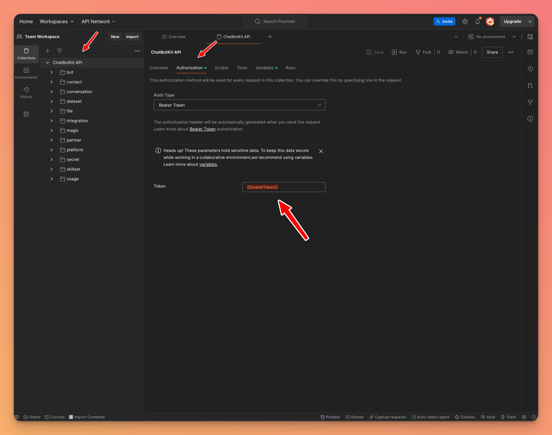Open the collection info icon
552x435 pixels.
click(x=530, y=119)
